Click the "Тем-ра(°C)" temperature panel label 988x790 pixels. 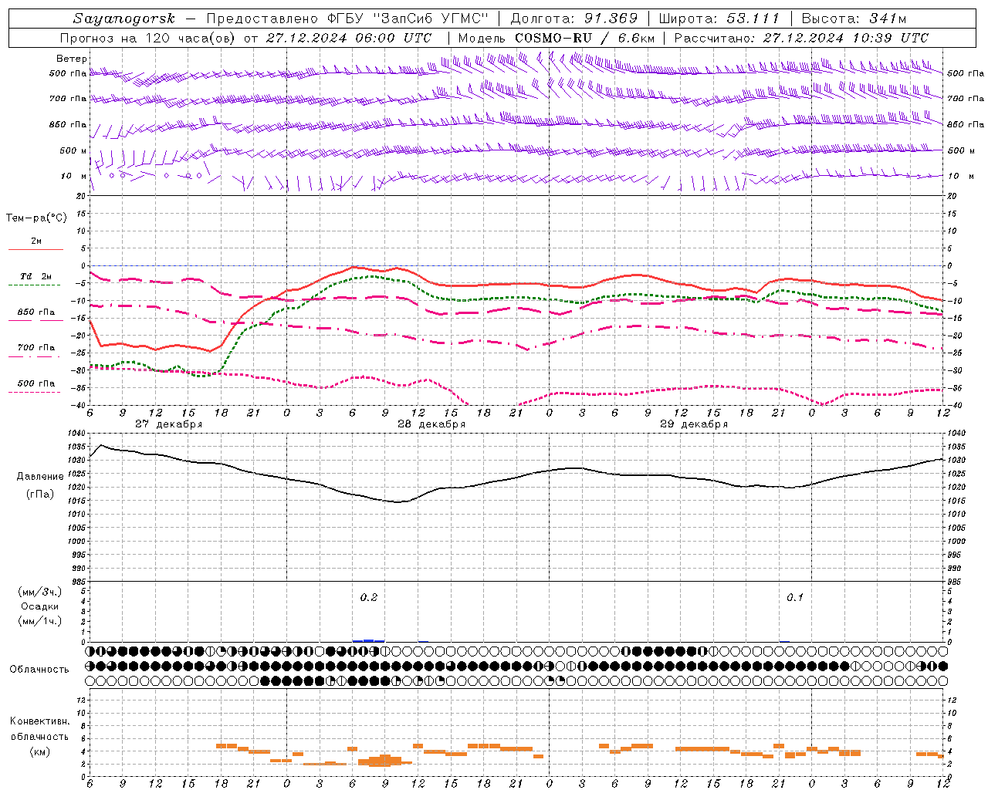36,218
